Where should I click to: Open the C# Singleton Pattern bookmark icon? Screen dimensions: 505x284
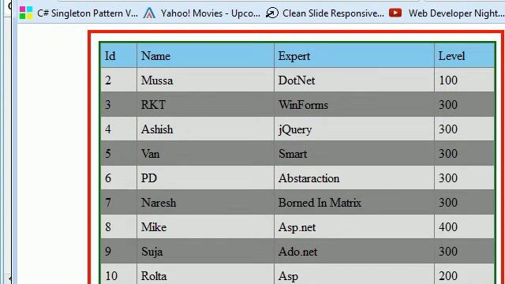pyautogui.click(x=26, y=13)
